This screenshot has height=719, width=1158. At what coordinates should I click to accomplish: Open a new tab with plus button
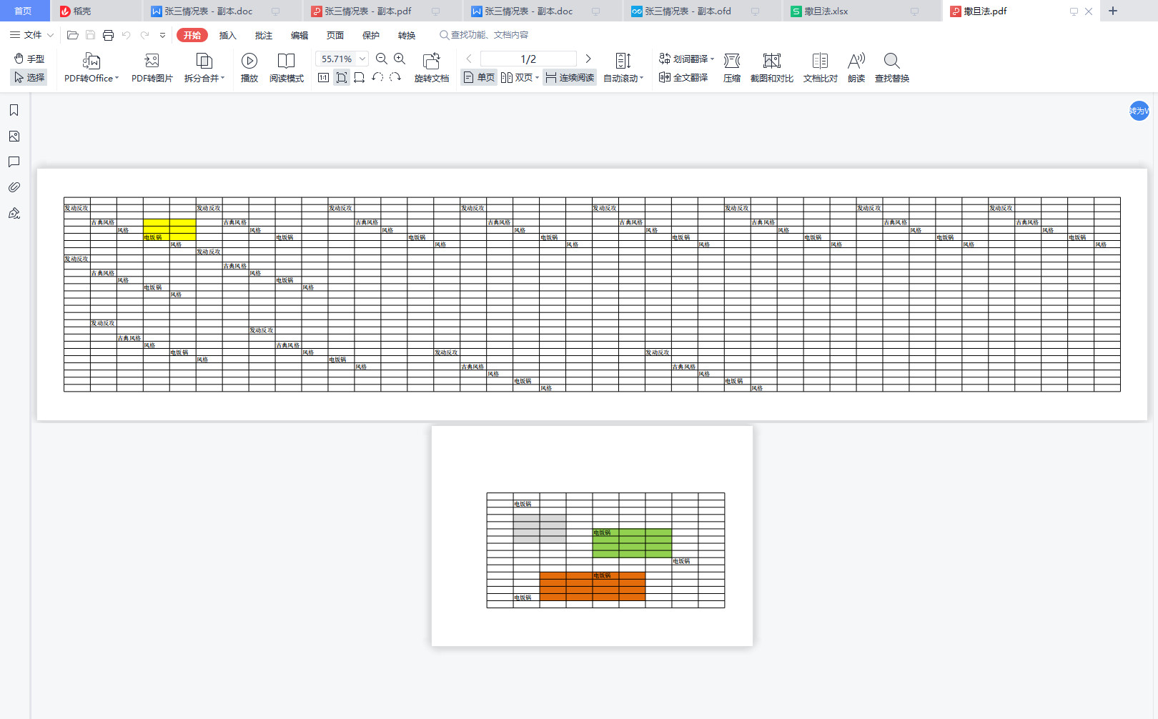point(1113,11)
